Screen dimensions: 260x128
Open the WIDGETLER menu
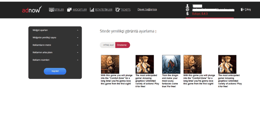pyautogui.click(x=79, y=10)
